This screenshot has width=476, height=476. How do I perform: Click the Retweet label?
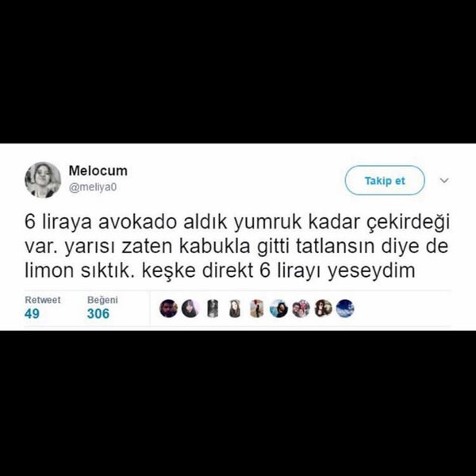(x=43, y=300)
